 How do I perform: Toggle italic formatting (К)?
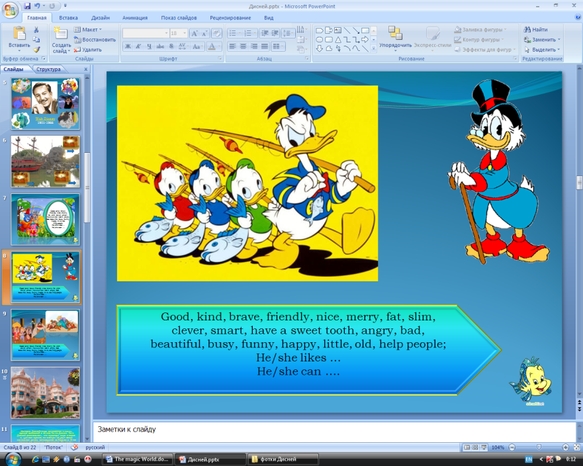[x=138, y=46]
